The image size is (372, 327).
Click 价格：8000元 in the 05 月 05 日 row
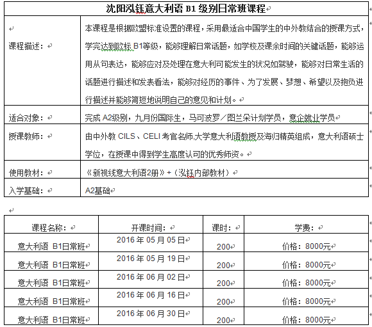pos(306,246)
